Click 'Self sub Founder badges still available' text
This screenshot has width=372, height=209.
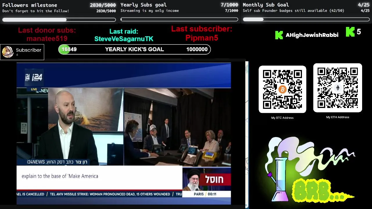click(285, 11)
